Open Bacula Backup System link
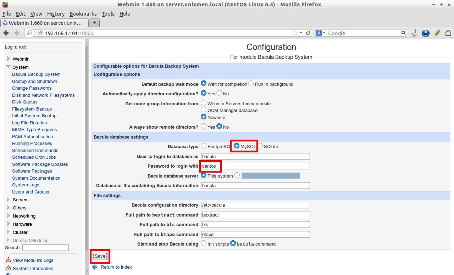The height and width of the screenshot is (275, 454). [x=36, y=74]
